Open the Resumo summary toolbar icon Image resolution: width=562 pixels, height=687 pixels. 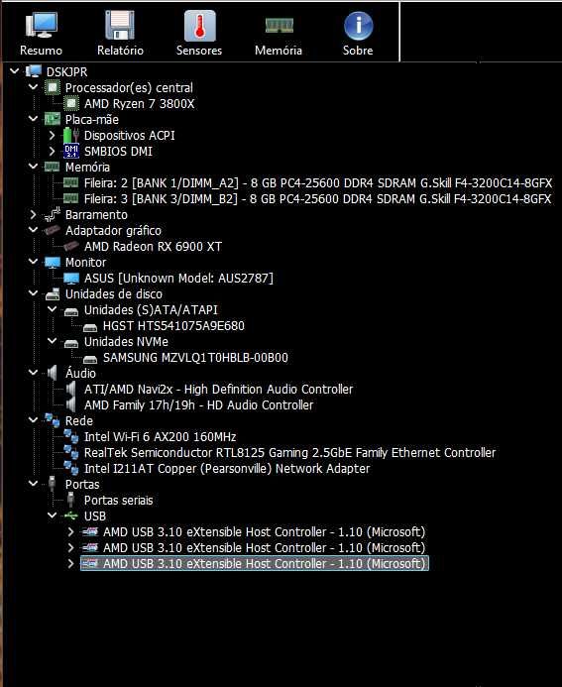(x=42, y=26)
